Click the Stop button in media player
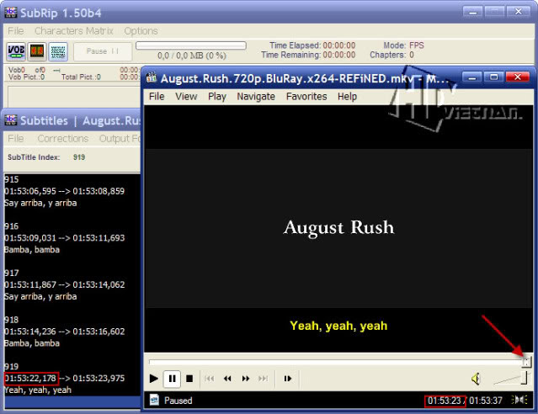Image resolution: width=538 pixels, height=414 pixels. (189, 379)
